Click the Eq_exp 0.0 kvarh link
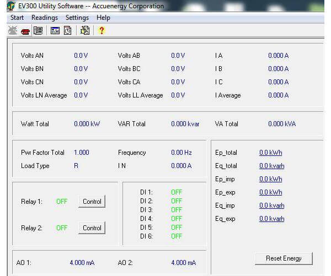This screenshot has width=331, height=276. (271, 219)
